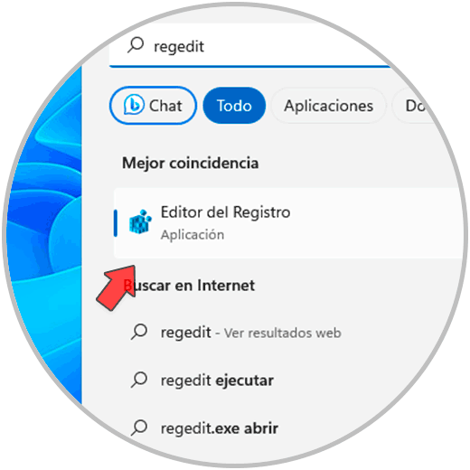This screenshot has height=470, width=470.
Task: Select the partially visible Do filter tab
Action: 414,106
